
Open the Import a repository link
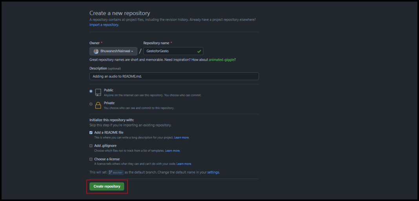coord(104,25)
